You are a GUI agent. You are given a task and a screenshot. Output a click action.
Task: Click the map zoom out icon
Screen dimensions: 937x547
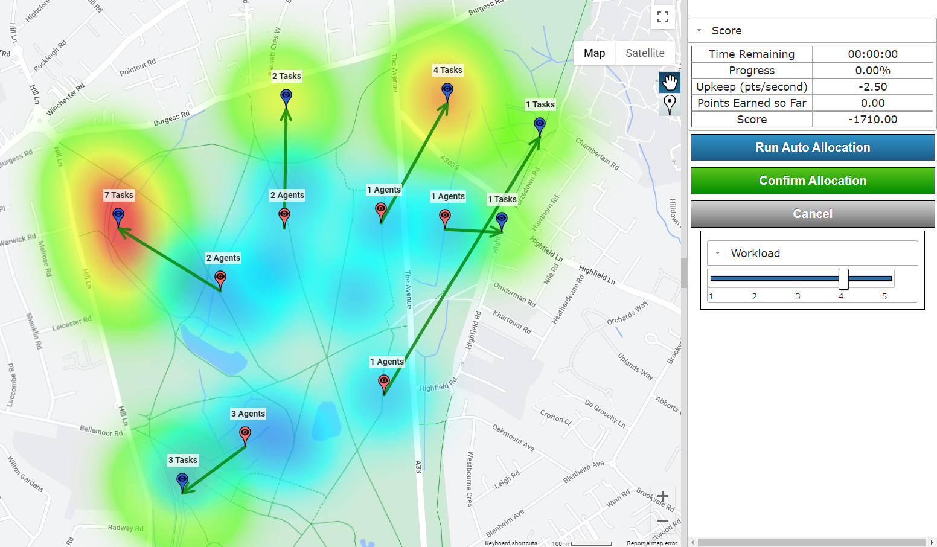(662, 520)
